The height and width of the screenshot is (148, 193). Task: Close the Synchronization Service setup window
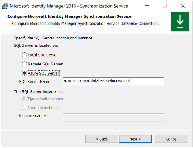point(183,6)
